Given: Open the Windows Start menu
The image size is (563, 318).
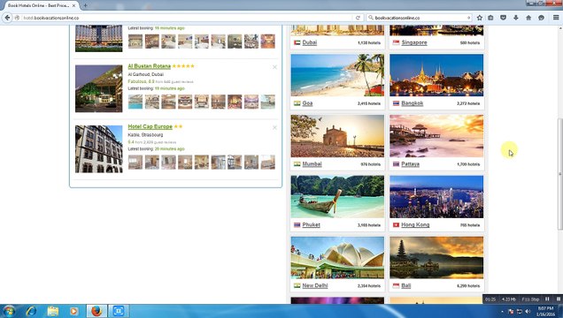Looking at the screenshot, I should (x=9, y=311).
